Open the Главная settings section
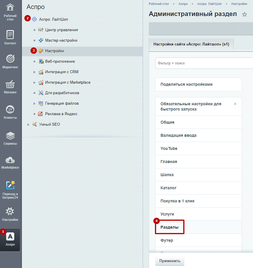Image resolution: width=253 pixels, height=268 pixels. (198, 162)
